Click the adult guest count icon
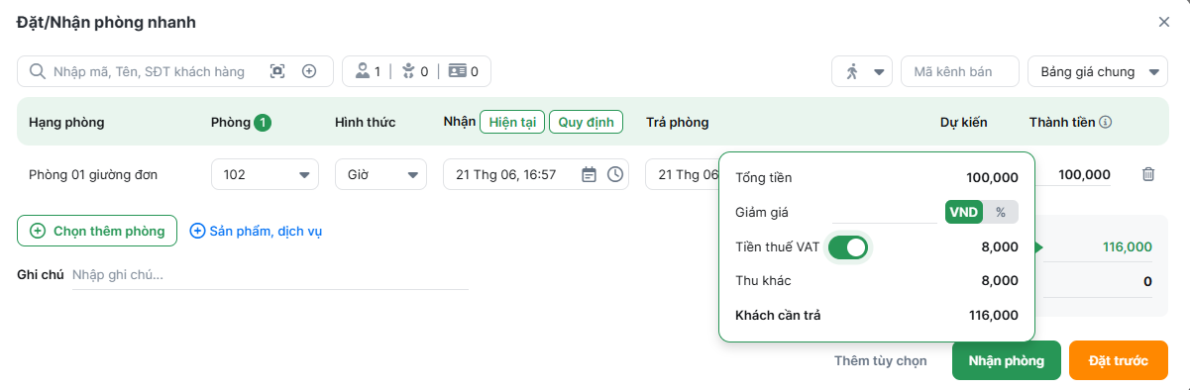The width and height of the screenshot is (1190, 390). [363, 71]
